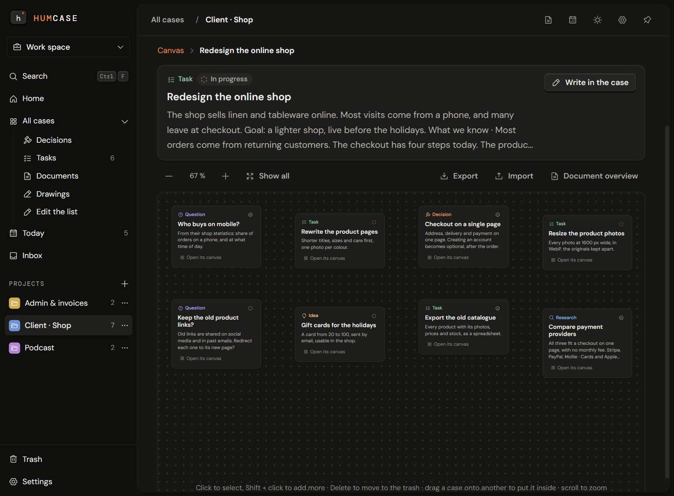Click the zoom level 67 % value
This screenshot has height=496, width=674.
[x=197, y=176]
